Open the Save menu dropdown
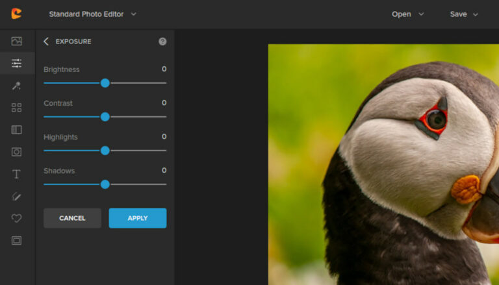This screenshot has height=285, width=499. coord(464,14)
